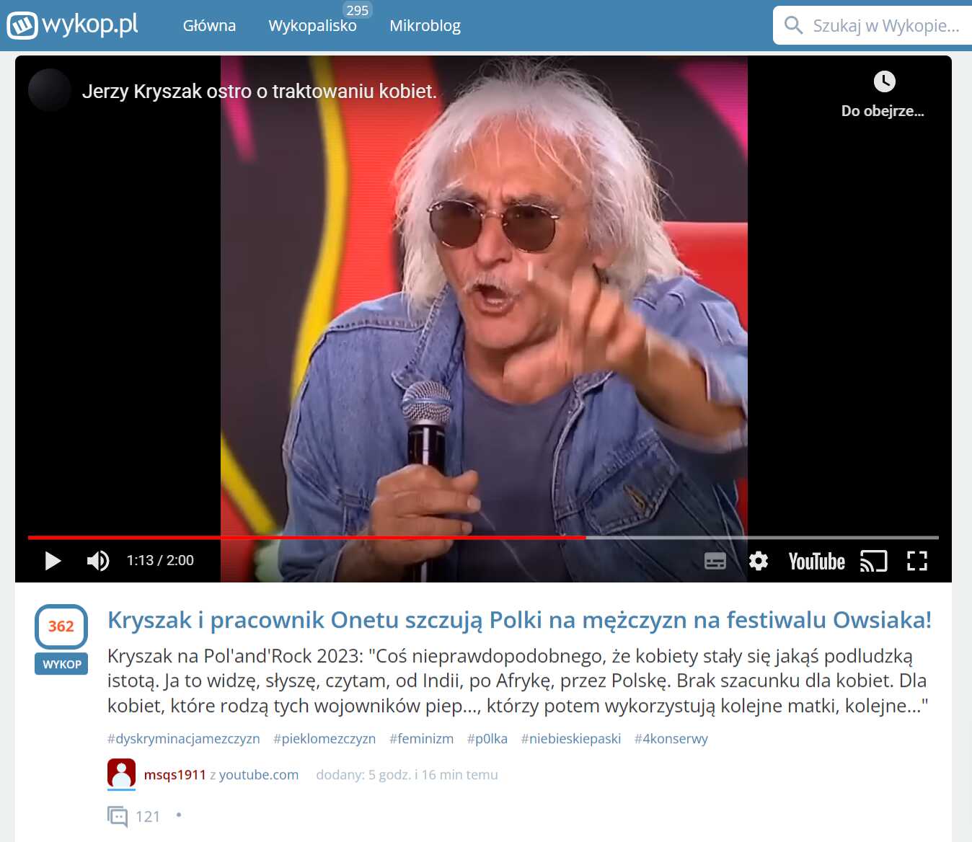
Task: Click the cast to TV icon
Action: [x=873, y=561]
